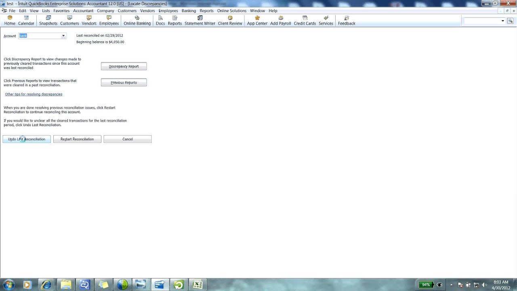This screenshot has width=517, height=291.
Task: Open Credit Cards toolbar icon
Action: pyautogui.click(x=305, y=21)
